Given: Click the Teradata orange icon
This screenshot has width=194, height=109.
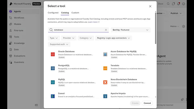Looking at the screenshot, I should (105, 68).
